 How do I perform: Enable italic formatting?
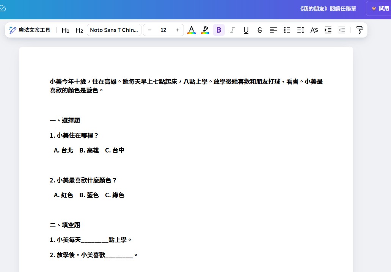[x=232, y=30]
